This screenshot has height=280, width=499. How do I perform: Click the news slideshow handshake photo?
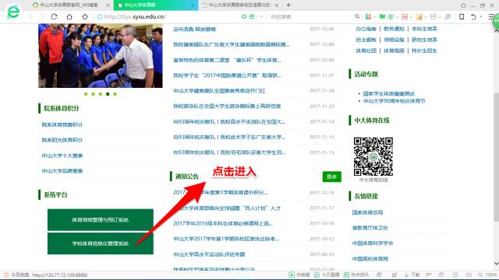pos(101,55)
